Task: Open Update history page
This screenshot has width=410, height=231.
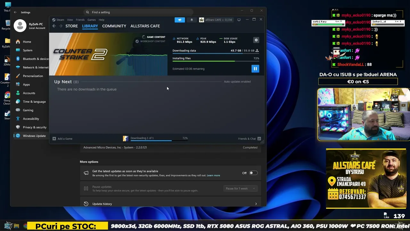Action: 171,204
